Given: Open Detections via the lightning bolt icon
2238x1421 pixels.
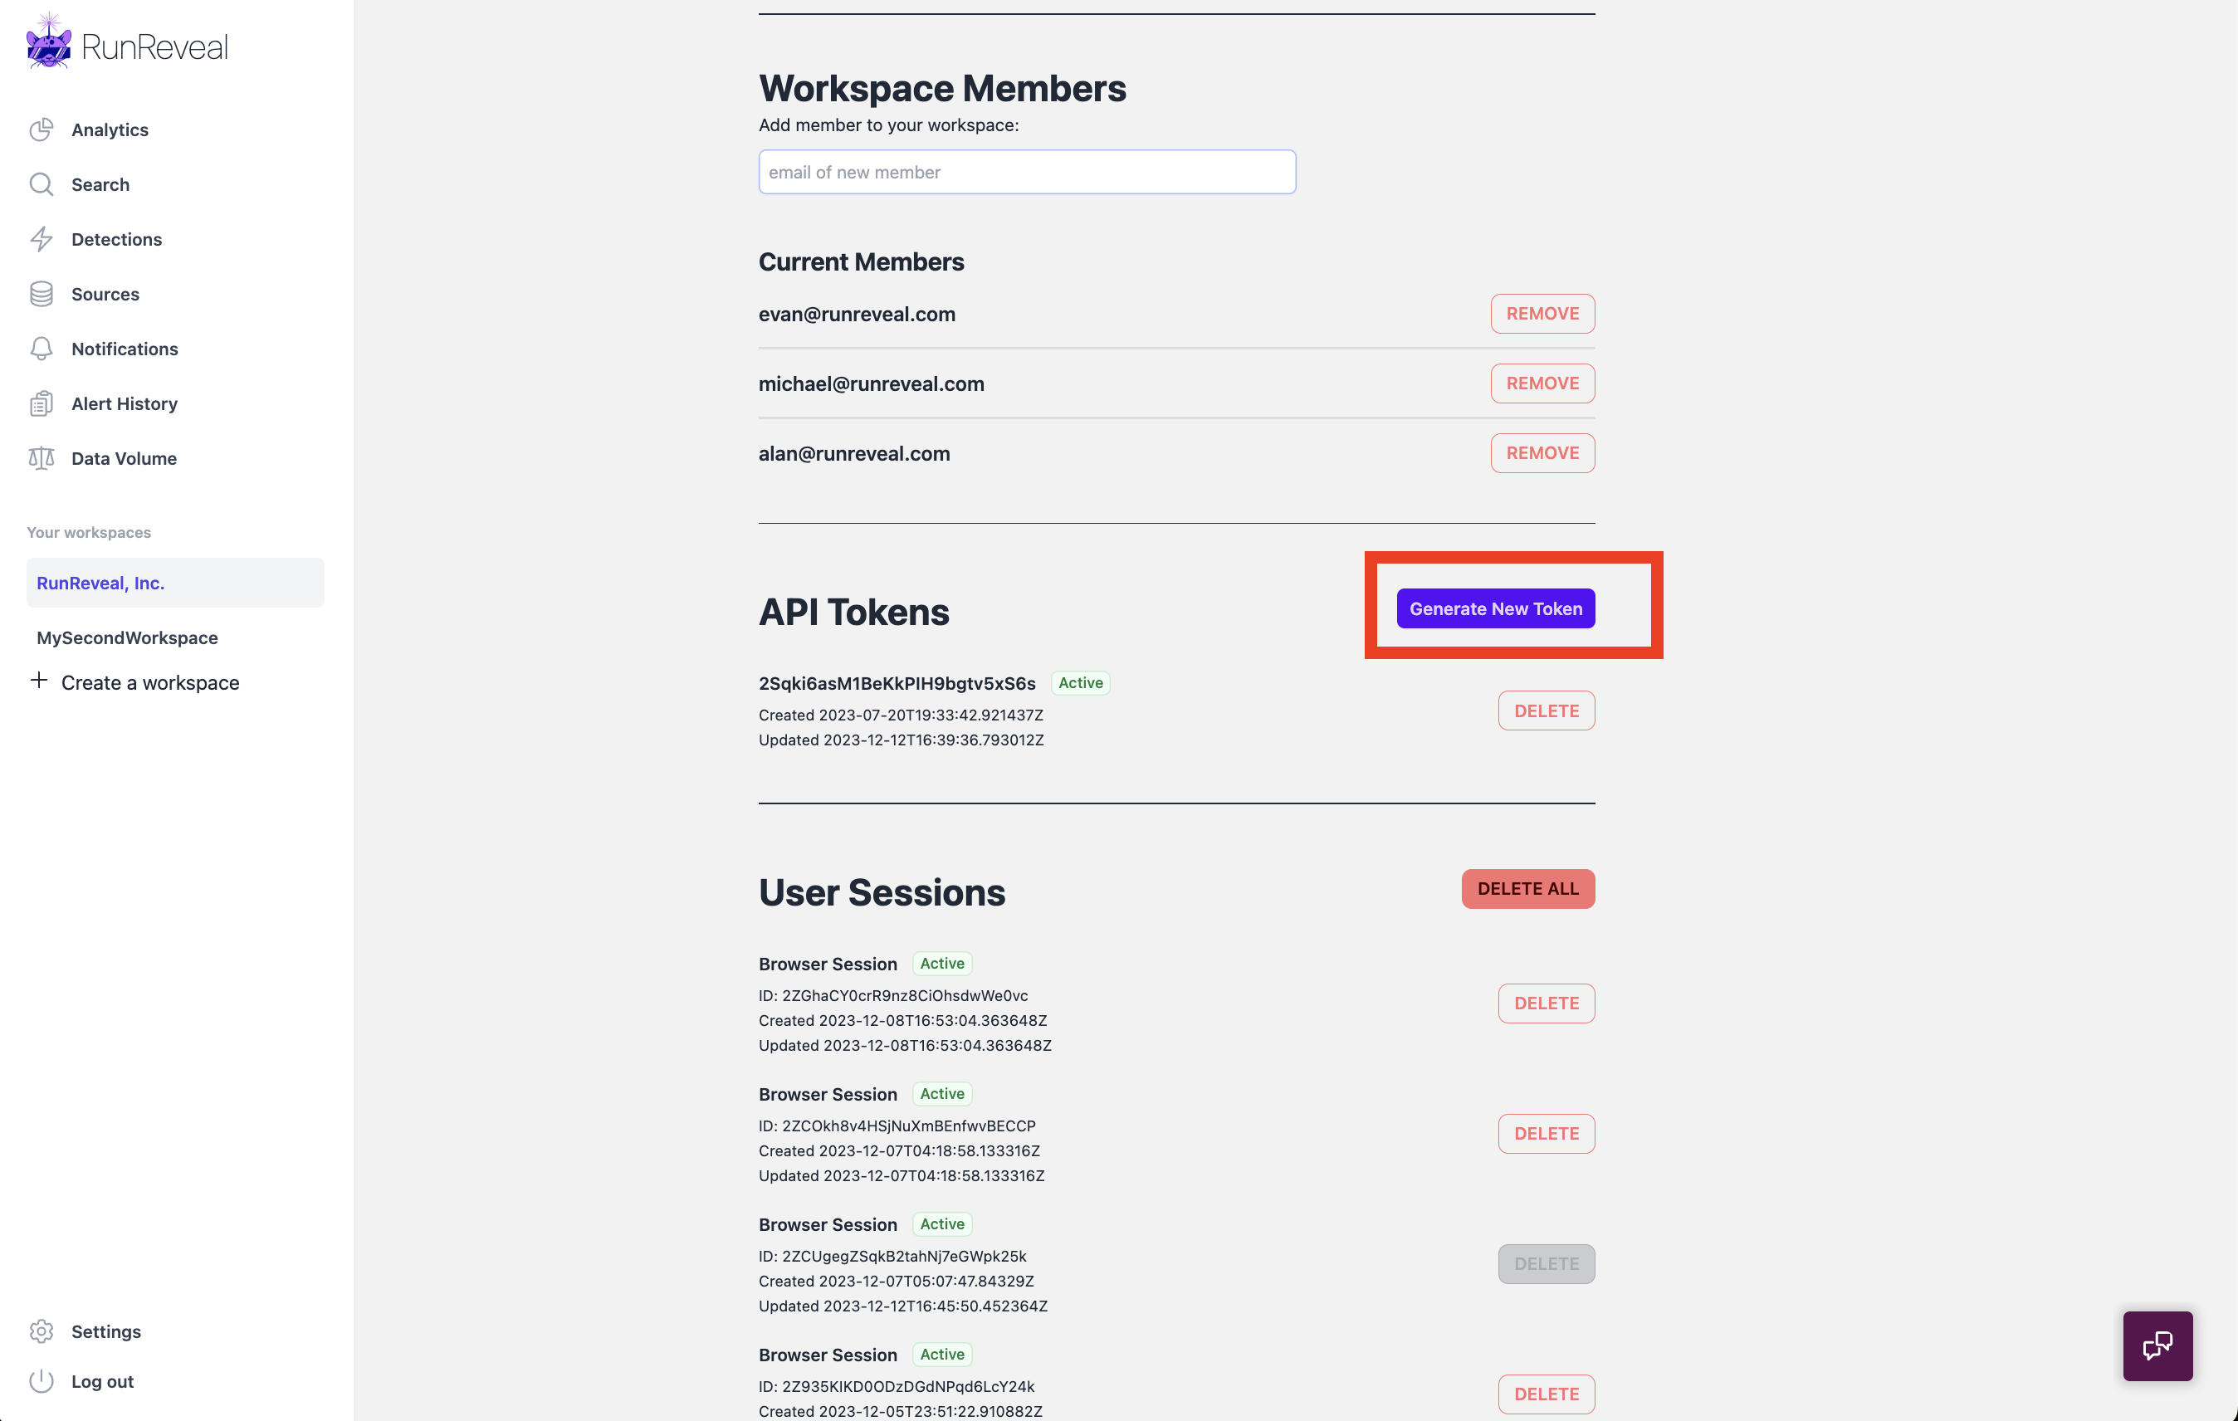Looking at the screenshot, I should point(41,240).
